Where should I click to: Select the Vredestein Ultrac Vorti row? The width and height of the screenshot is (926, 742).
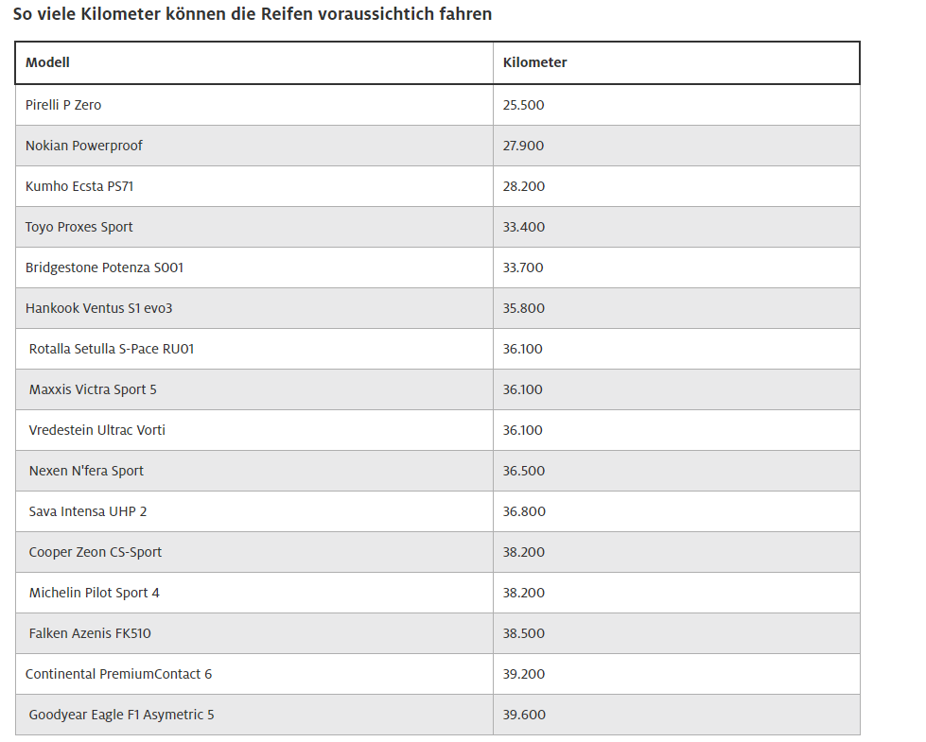pos(97,430)
